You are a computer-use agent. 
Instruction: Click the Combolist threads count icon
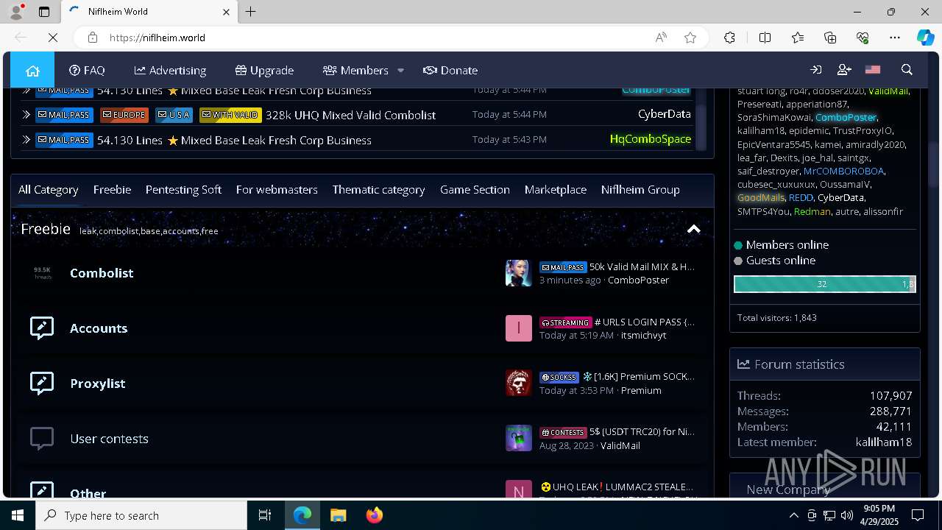click(43, 273)
